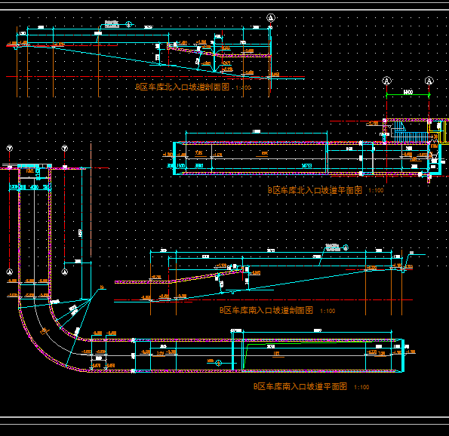Viewport: 449px width, 436px height.
Task: Select the circle marker inside south ramp plan
Action: click(219, 364)
